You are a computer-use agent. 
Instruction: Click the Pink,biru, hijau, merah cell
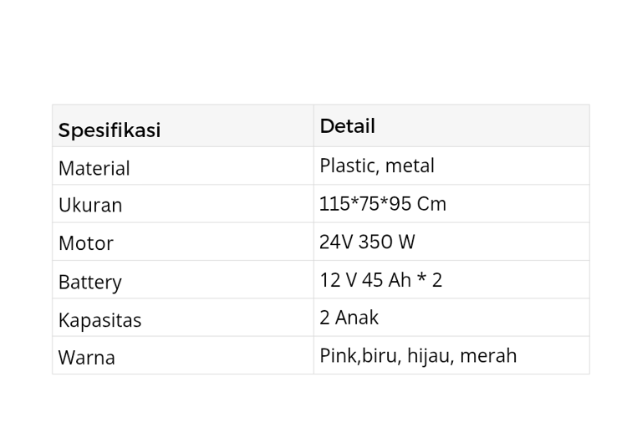[x=451, y=355]
